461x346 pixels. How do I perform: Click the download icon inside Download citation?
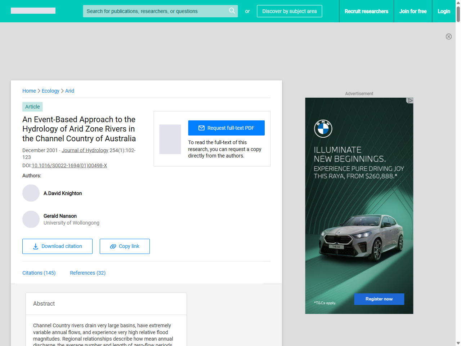point(35,246)
